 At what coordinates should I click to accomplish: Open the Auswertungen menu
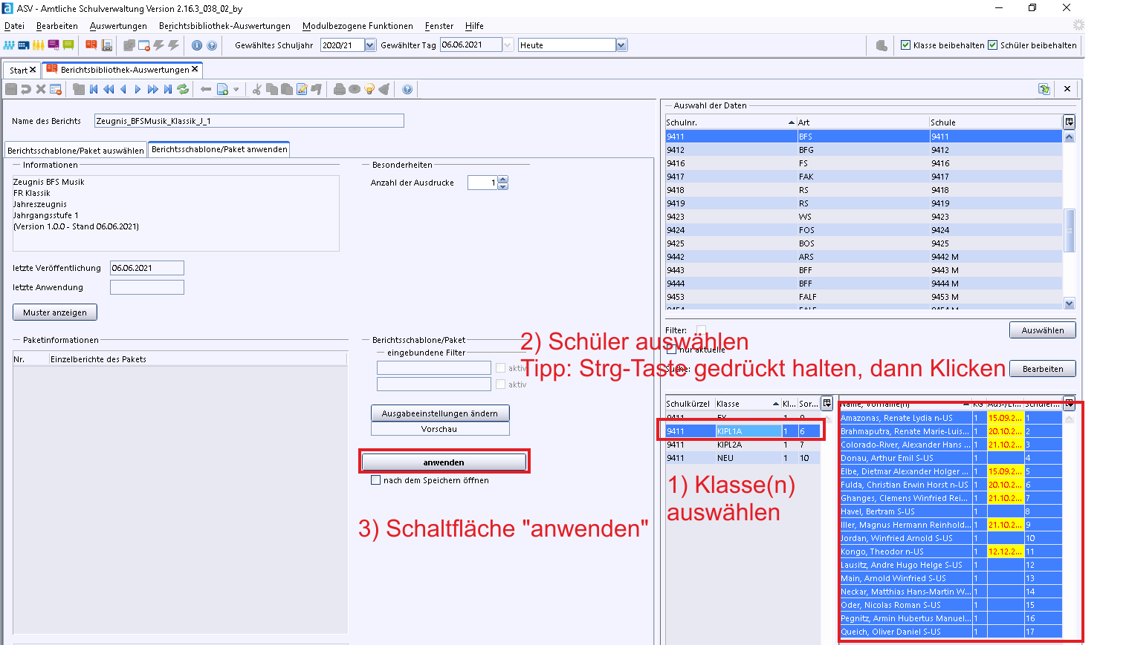pos(118,26)
